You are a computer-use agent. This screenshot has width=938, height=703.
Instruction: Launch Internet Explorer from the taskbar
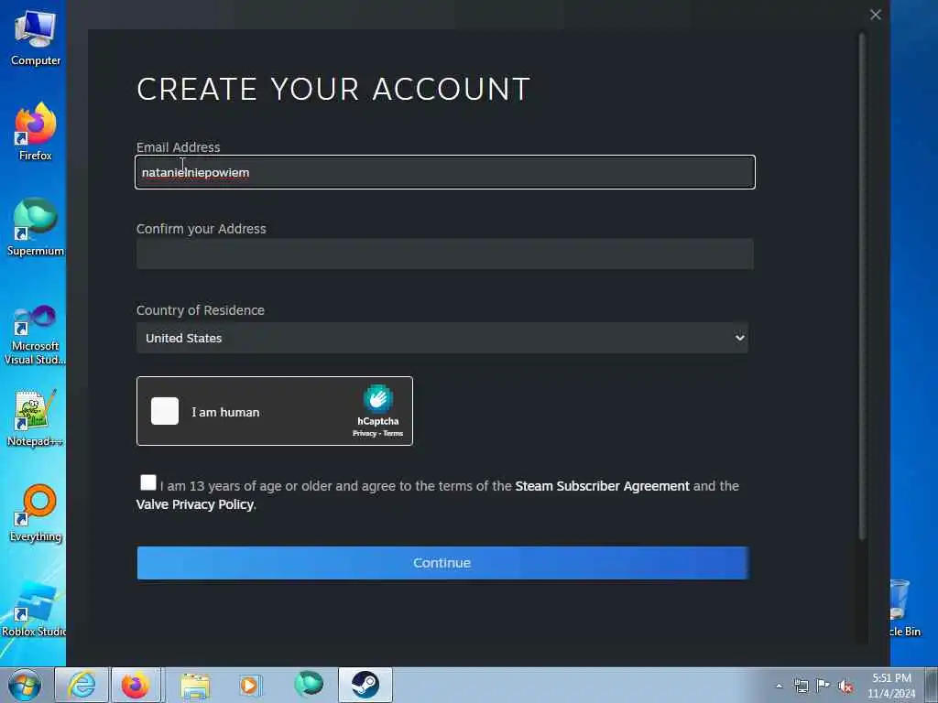[x=82, y=685]
